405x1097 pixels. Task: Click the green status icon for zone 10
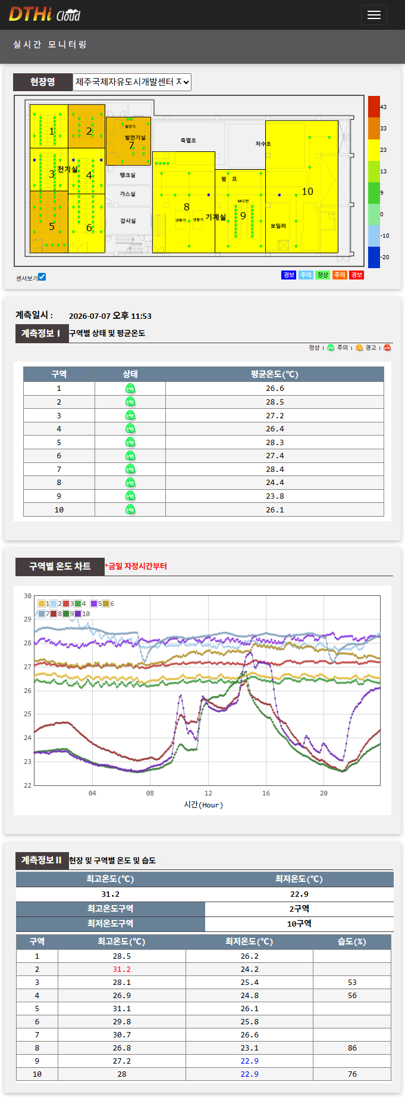130,509
